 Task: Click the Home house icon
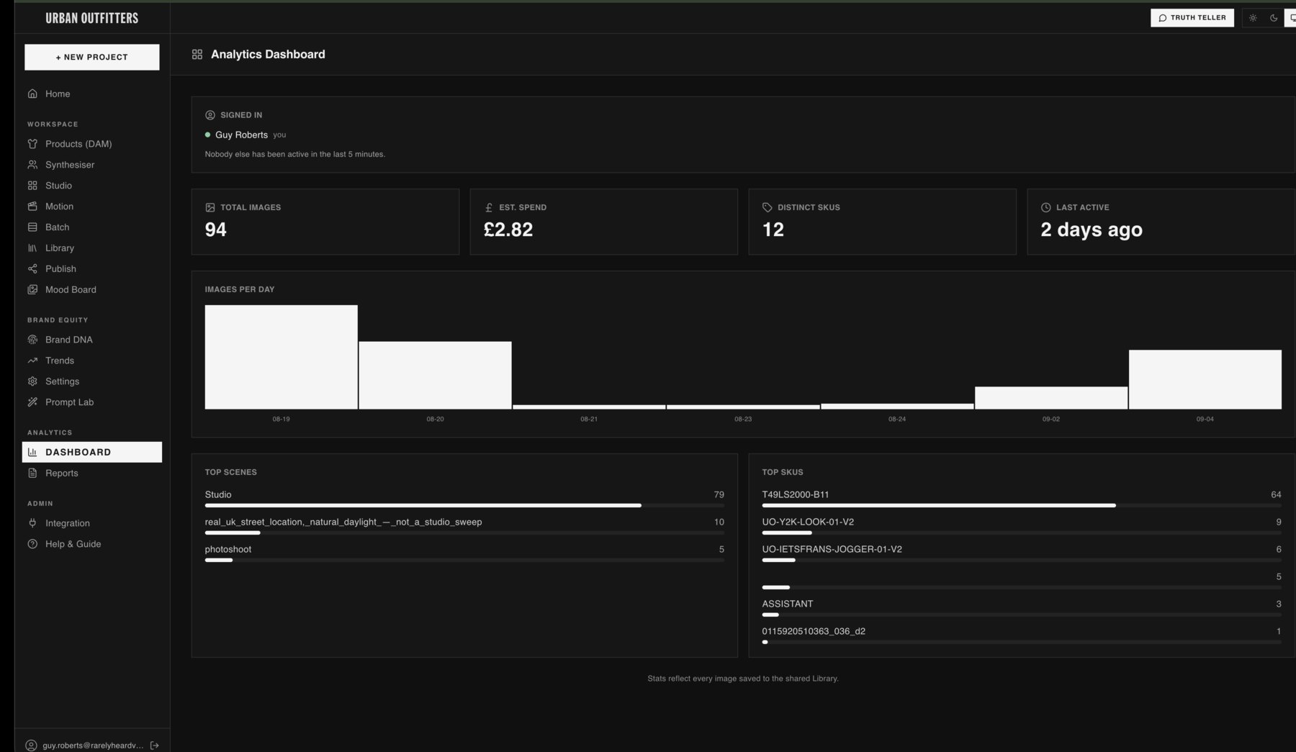coord(32,94)
